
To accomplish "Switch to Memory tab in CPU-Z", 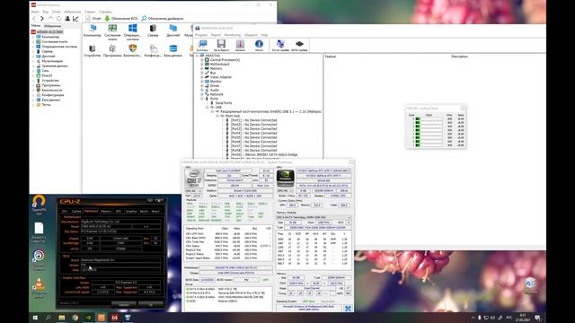I will tap(106, 212).
